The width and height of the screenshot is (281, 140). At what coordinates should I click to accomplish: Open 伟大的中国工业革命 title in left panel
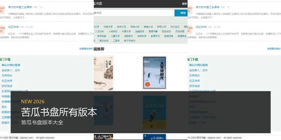coord(20,7)
